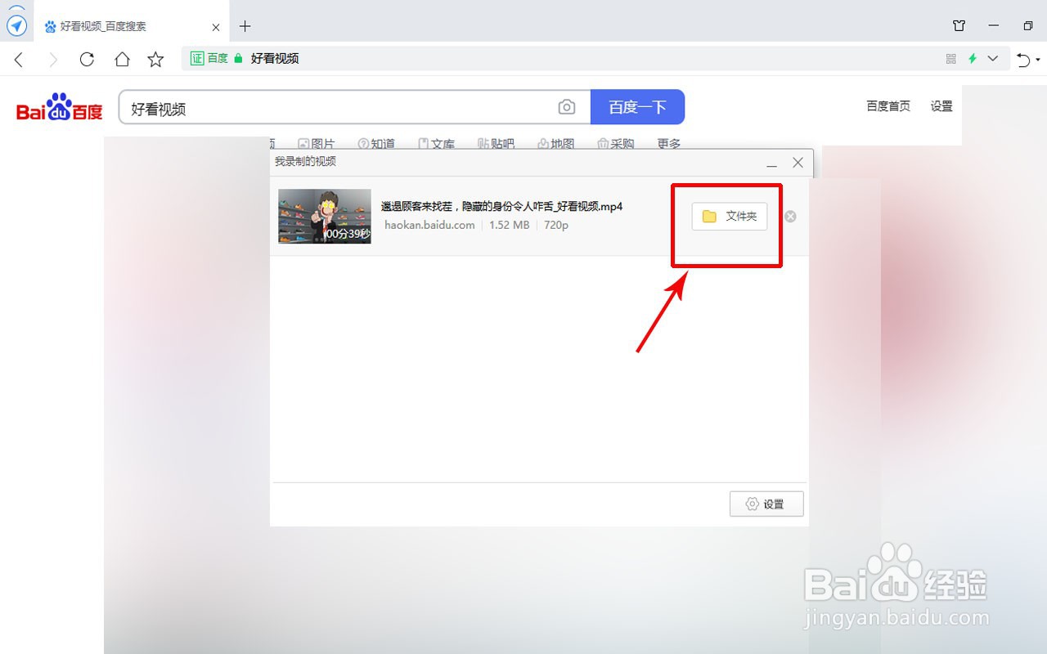Select the 采购 search tab
Screen dimensions: 1047x654
[x=615, y=143]
